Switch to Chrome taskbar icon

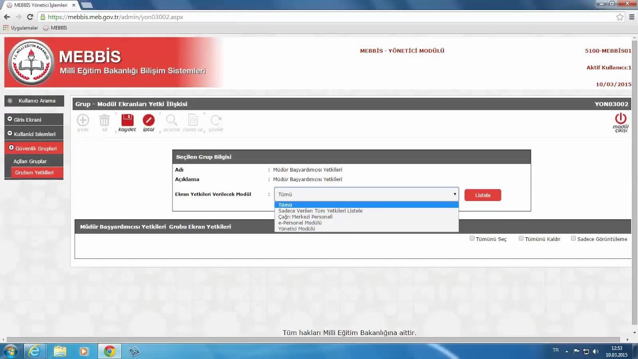click(110, 352)
